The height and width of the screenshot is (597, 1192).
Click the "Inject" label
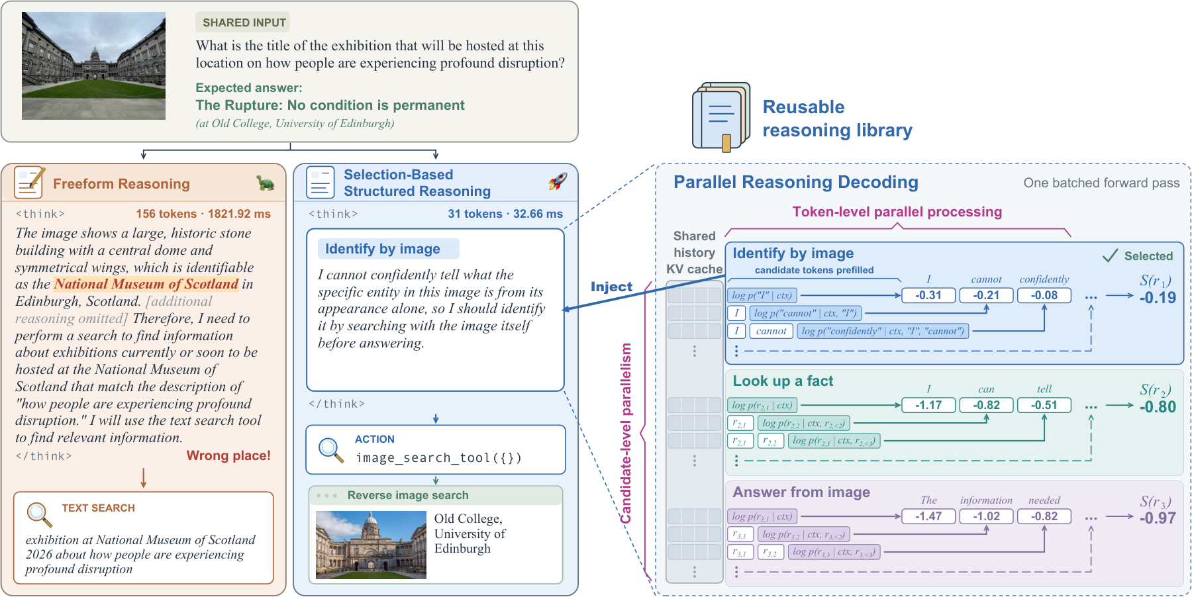click(611, 287)
